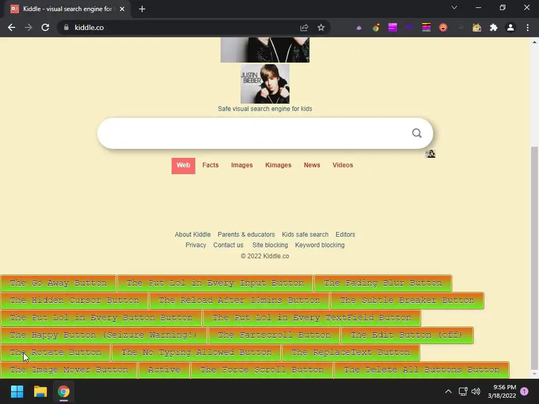This screenshot has width=539, height=404.
Task: Click The Rotate Button
Action: [56, 353]
